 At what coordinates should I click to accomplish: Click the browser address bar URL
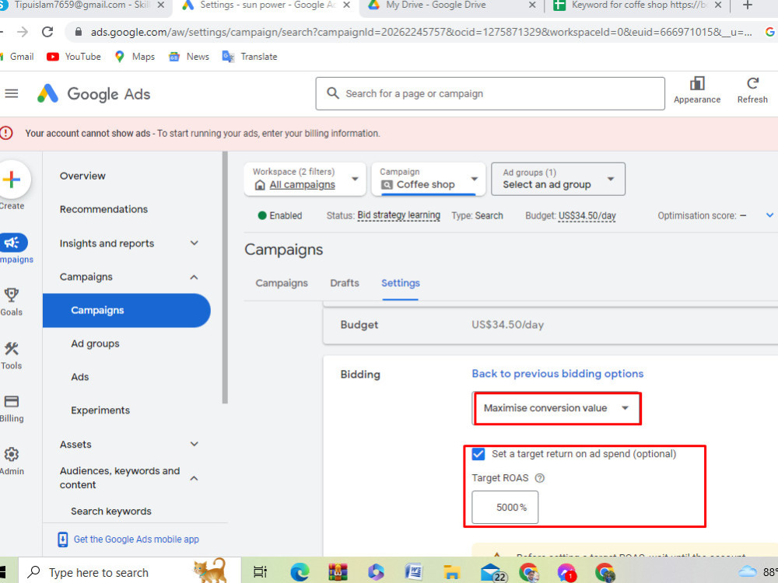coord(421,32)
